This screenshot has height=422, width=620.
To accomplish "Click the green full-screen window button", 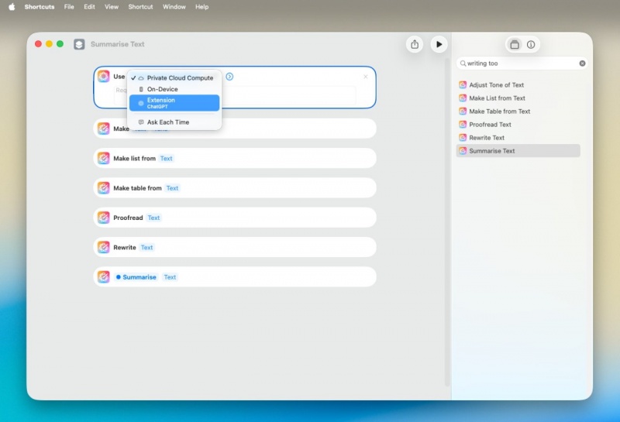I will tap(60, 44).
